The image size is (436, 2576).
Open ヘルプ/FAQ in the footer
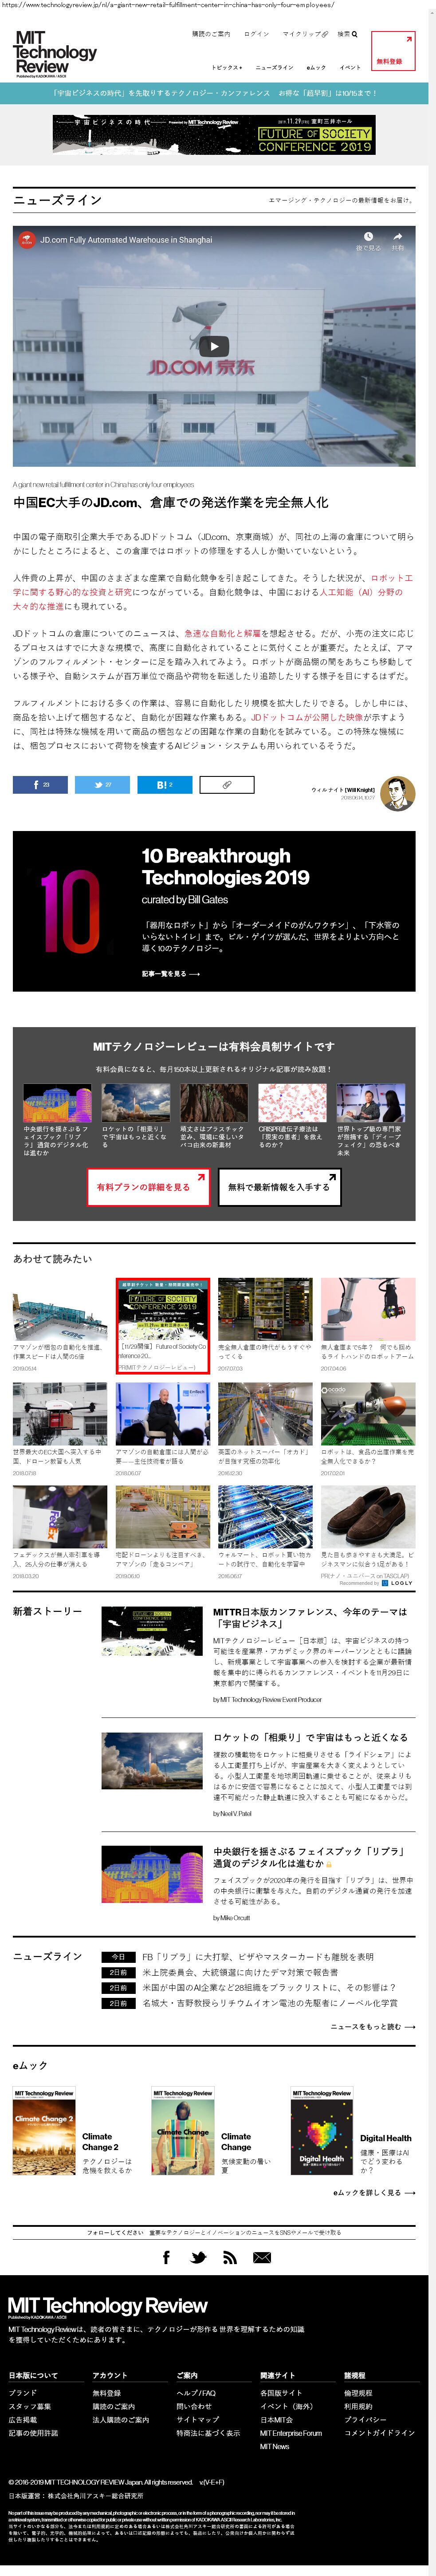pos(196,2393)
